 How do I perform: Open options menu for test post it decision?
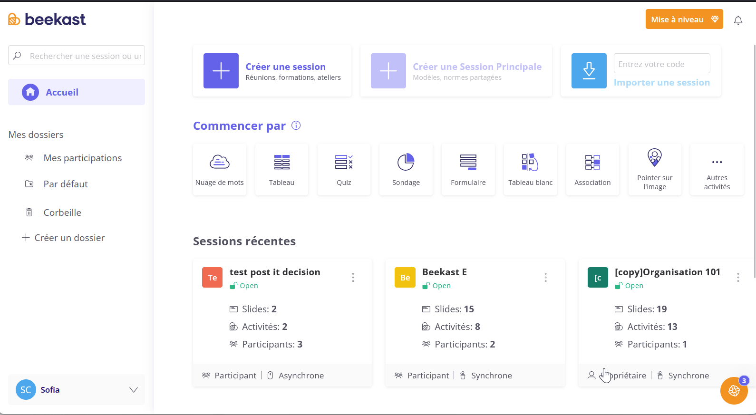click(x=353, y=278)
